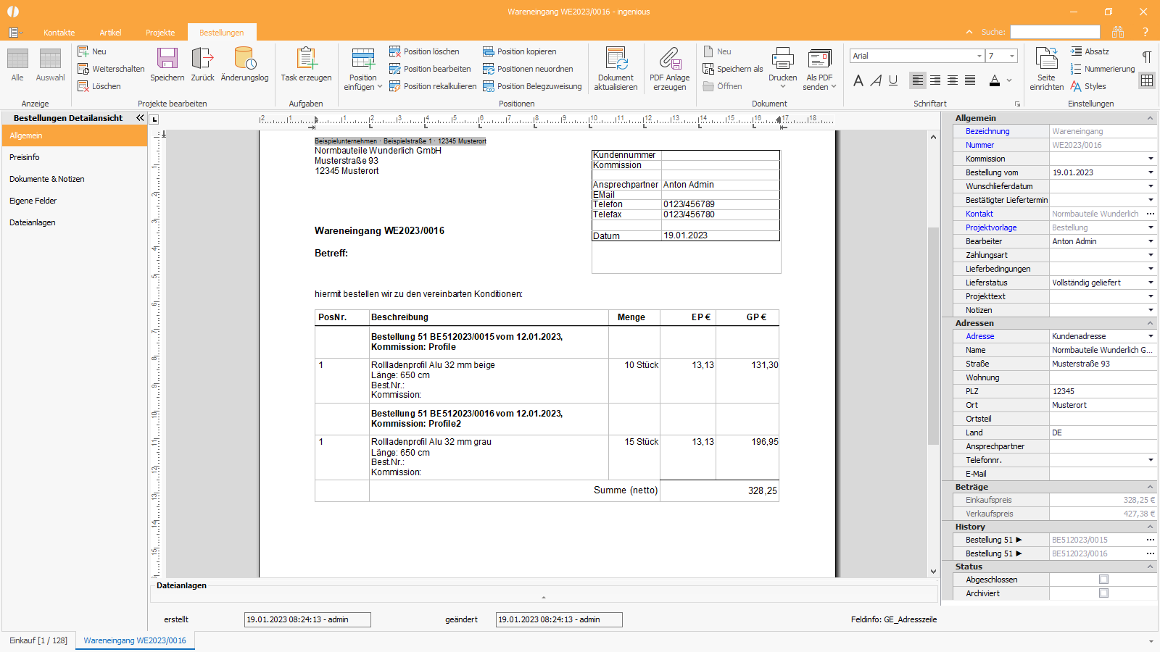Select Preisinfo in the left sidebar

pos(75,157)
